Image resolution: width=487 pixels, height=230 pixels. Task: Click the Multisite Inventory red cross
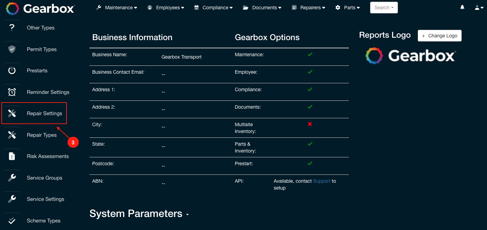coord(310,124)
